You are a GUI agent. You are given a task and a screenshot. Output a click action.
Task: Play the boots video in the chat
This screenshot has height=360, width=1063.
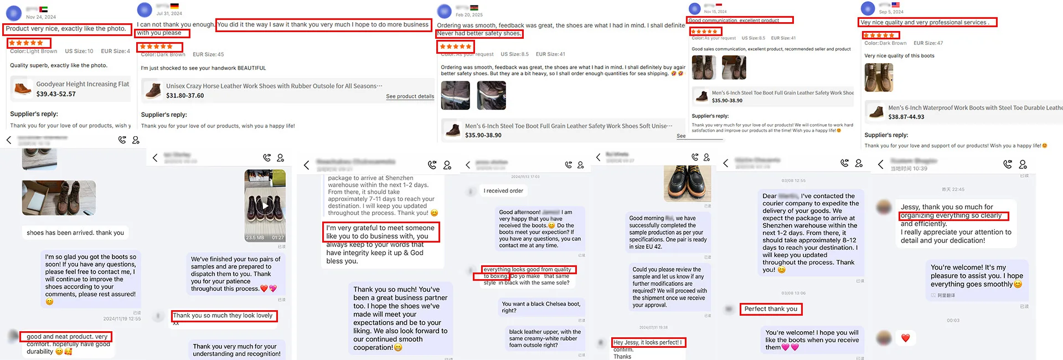(x=265, y=205)
